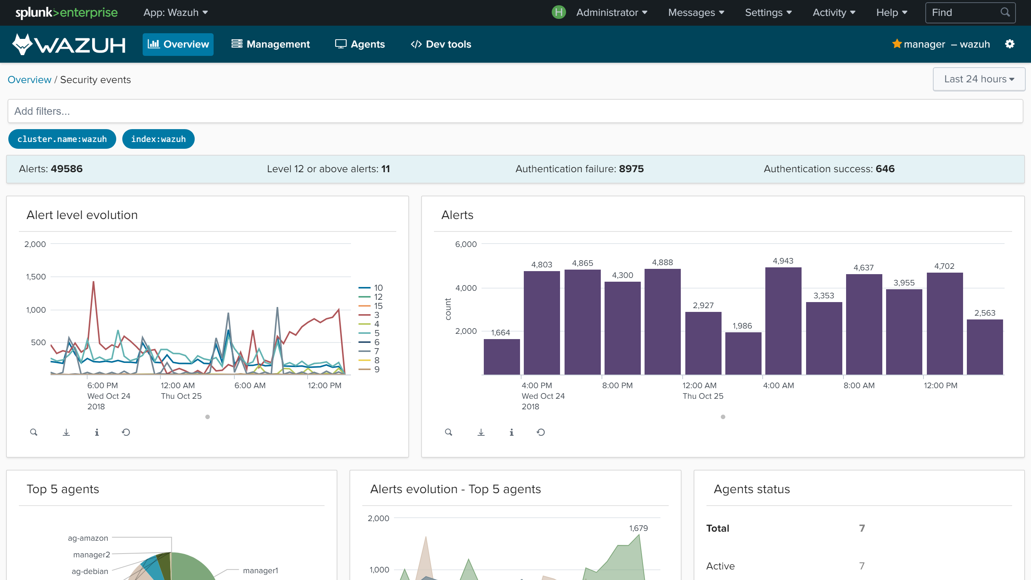Toggle legend series 12 in level chart
1031x580 pixels.
(371, 297)
